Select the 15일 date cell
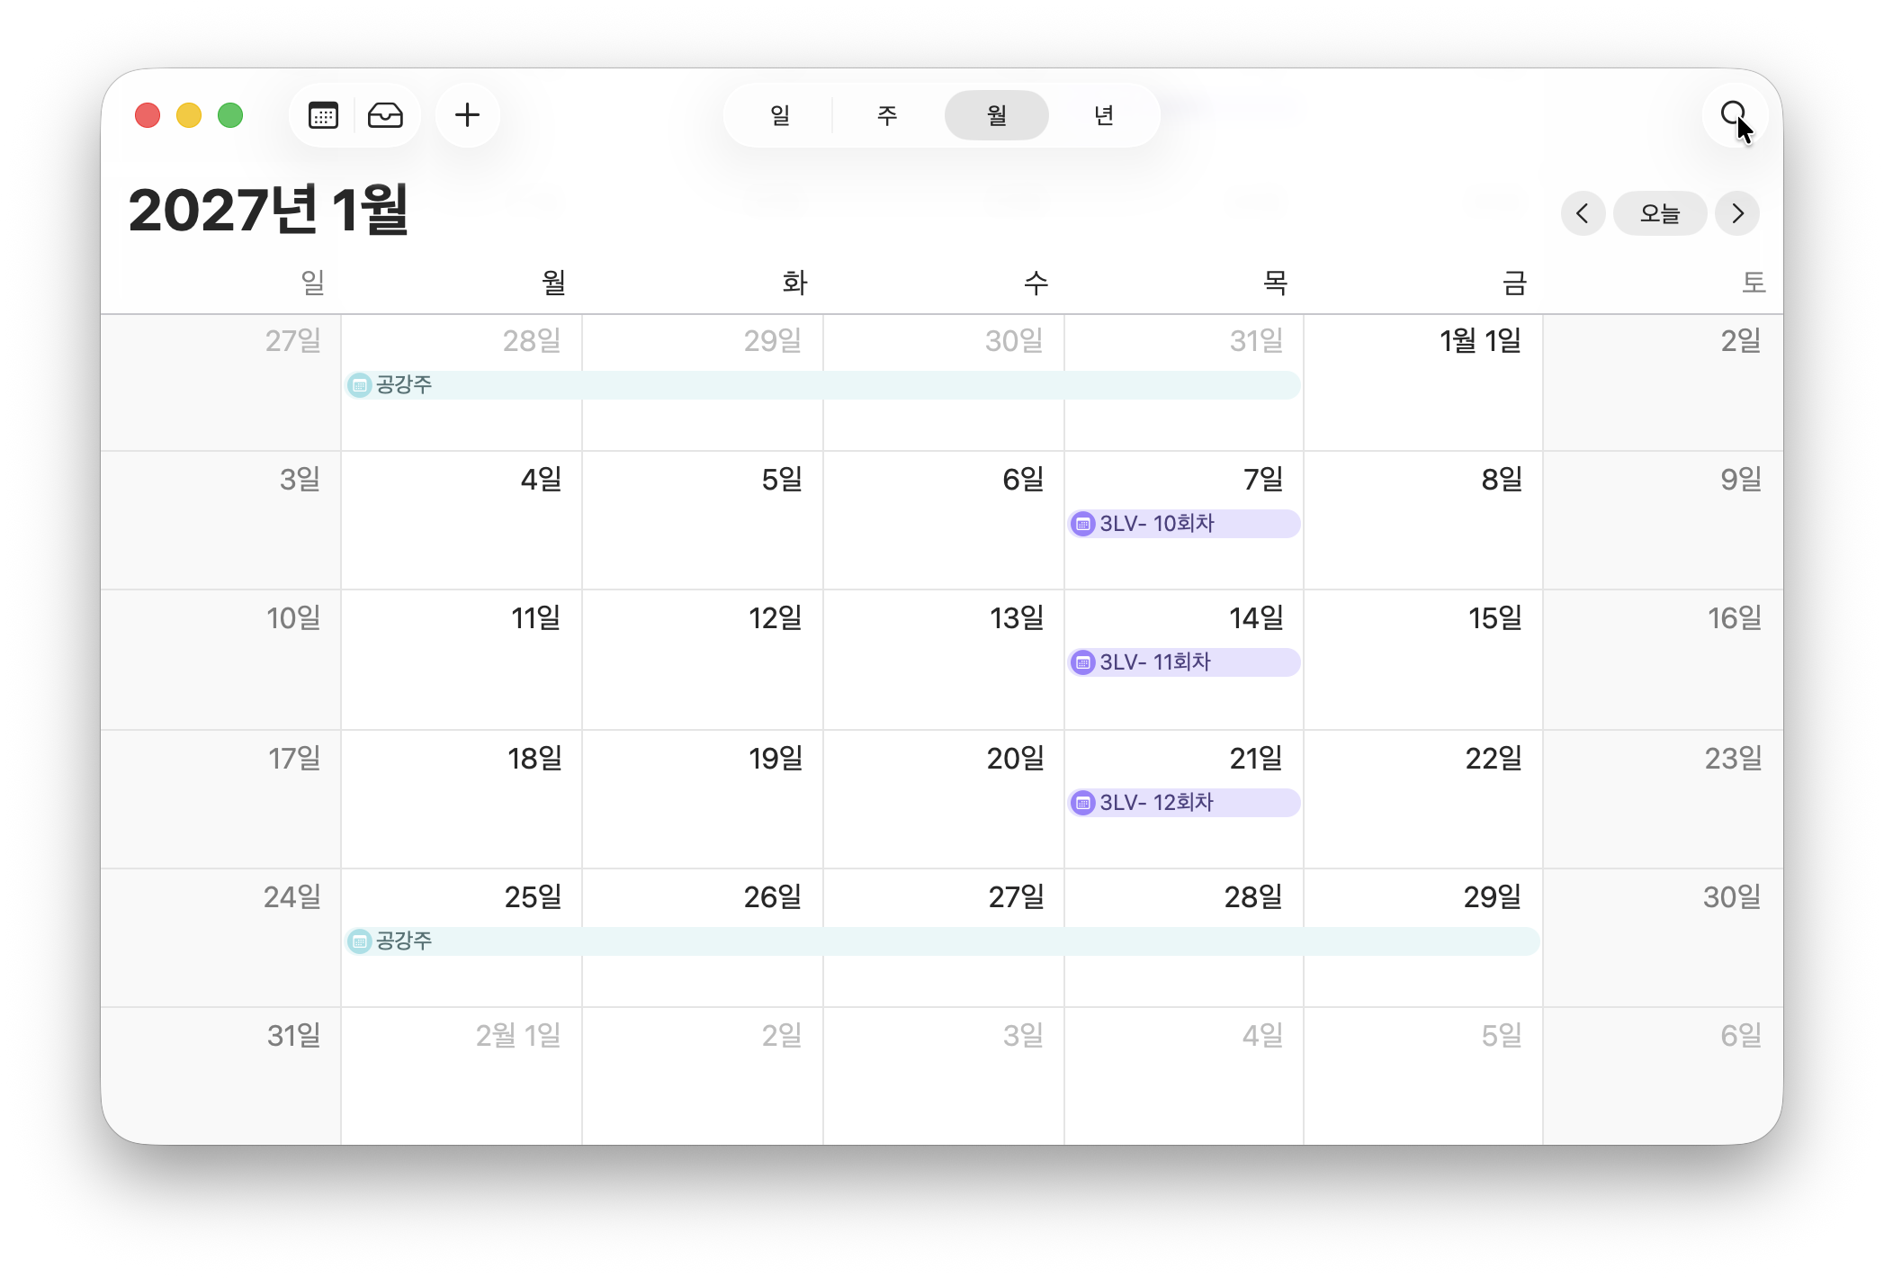Image resolution: width=1884 pixels, height=1278 pixels. coord(1423,660)
